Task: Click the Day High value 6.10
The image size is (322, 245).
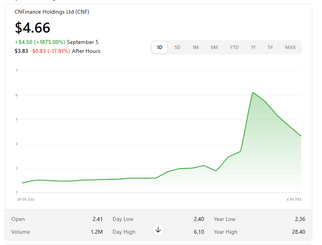Action: pyautogui.click(x=198, y=232)
